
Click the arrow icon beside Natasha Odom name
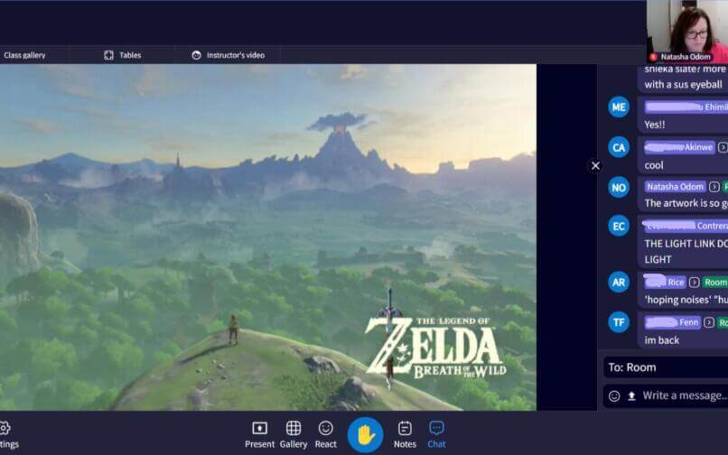click(x=714, y=187)
